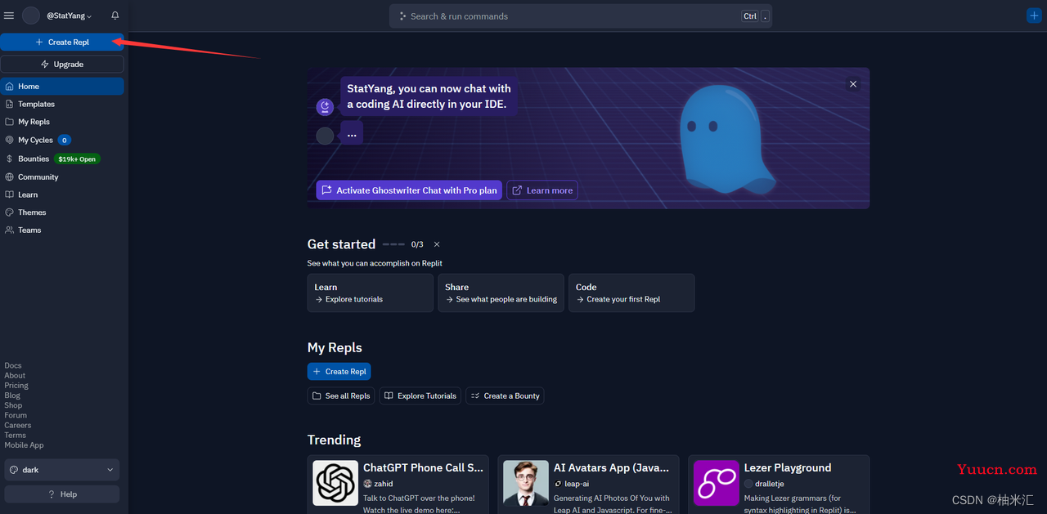Open the About footer link
1047x514 pixels.
(15, 376)
